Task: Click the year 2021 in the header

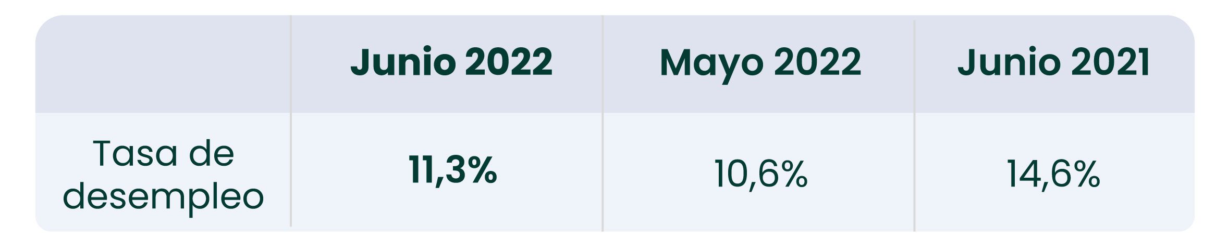Action: click(1110, 62)
